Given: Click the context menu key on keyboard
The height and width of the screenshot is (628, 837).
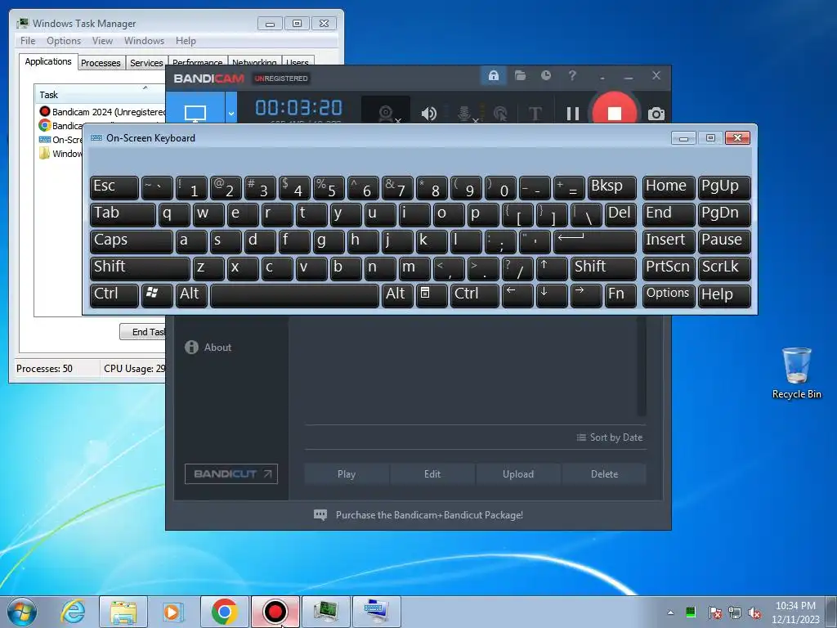Looking at the screenshot, I should point(432,295).
